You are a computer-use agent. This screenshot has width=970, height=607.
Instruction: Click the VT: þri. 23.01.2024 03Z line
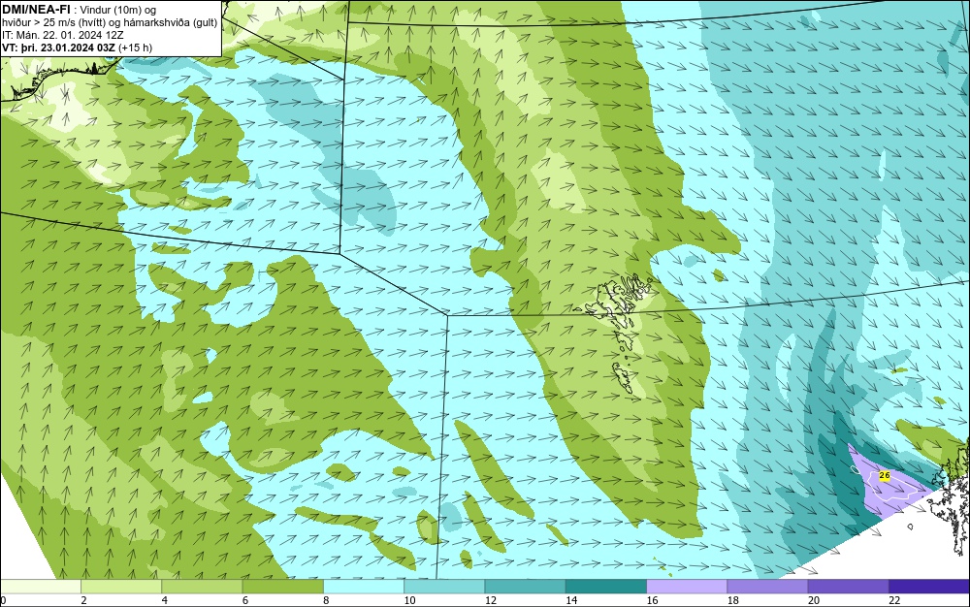click(78, 48)
